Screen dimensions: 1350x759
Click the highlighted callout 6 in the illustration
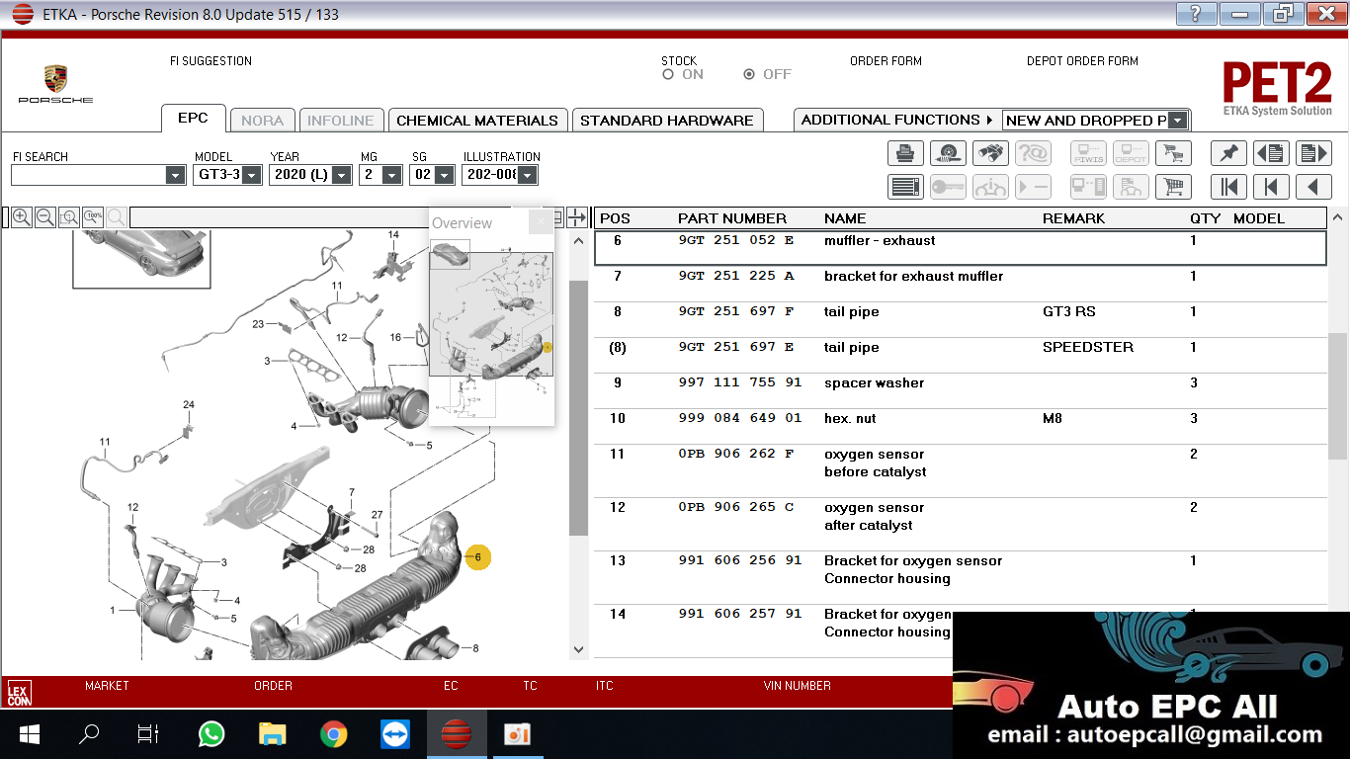coord(478,557)
